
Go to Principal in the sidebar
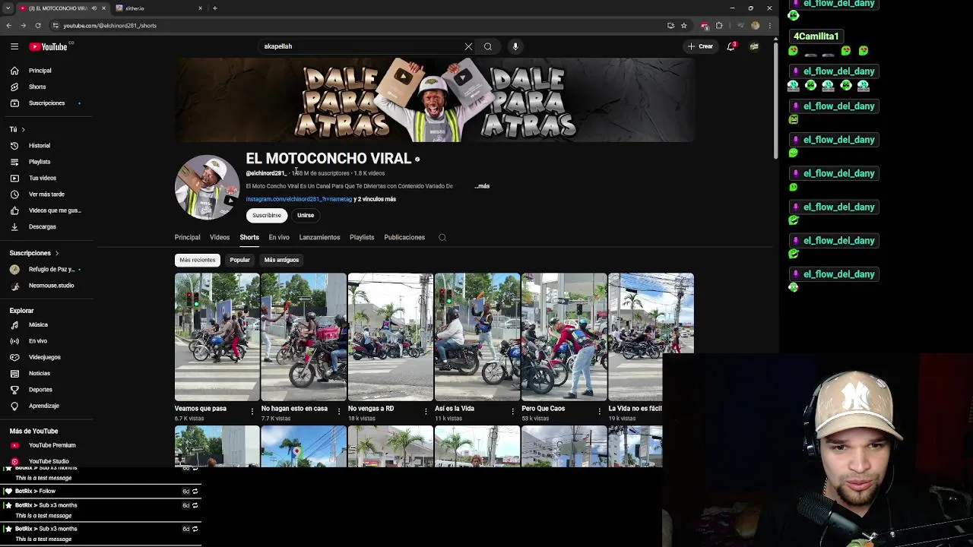pos(40,71)
